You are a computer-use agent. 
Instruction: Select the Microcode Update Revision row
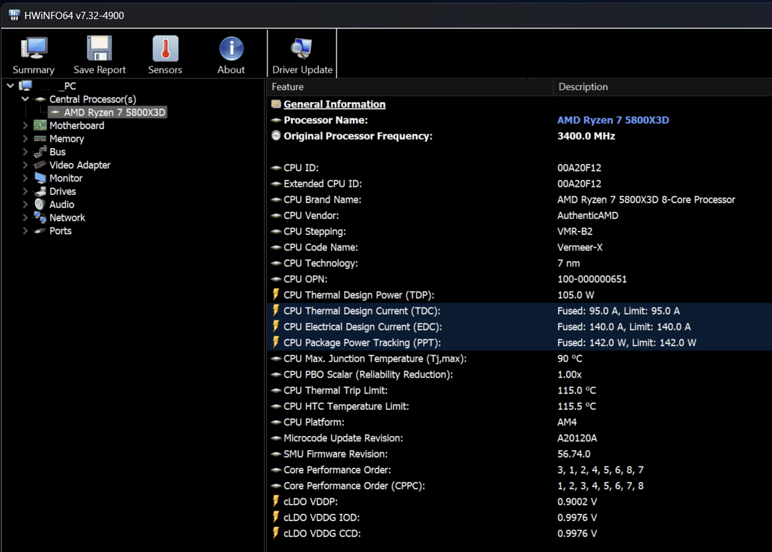519,438
